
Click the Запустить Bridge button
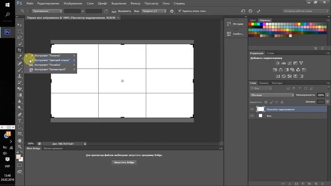pos(124,162)
